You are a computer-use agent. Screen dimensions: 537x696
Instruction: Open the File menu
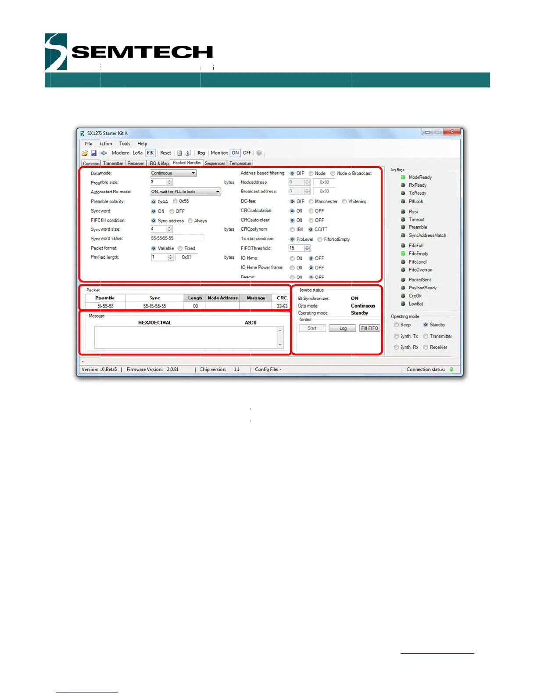point(89,144)
